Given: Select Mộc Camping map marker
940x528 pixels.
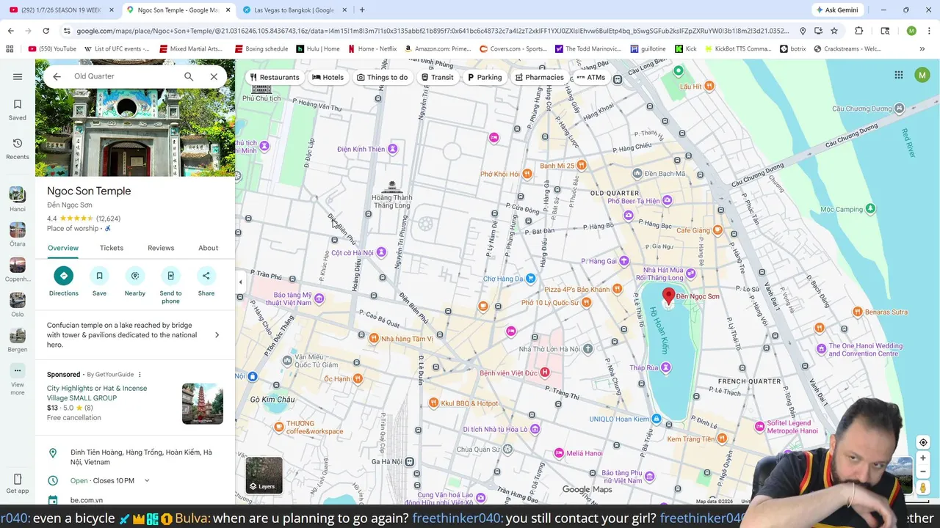Looking at the screenshot, I should (x=870, y=209).
